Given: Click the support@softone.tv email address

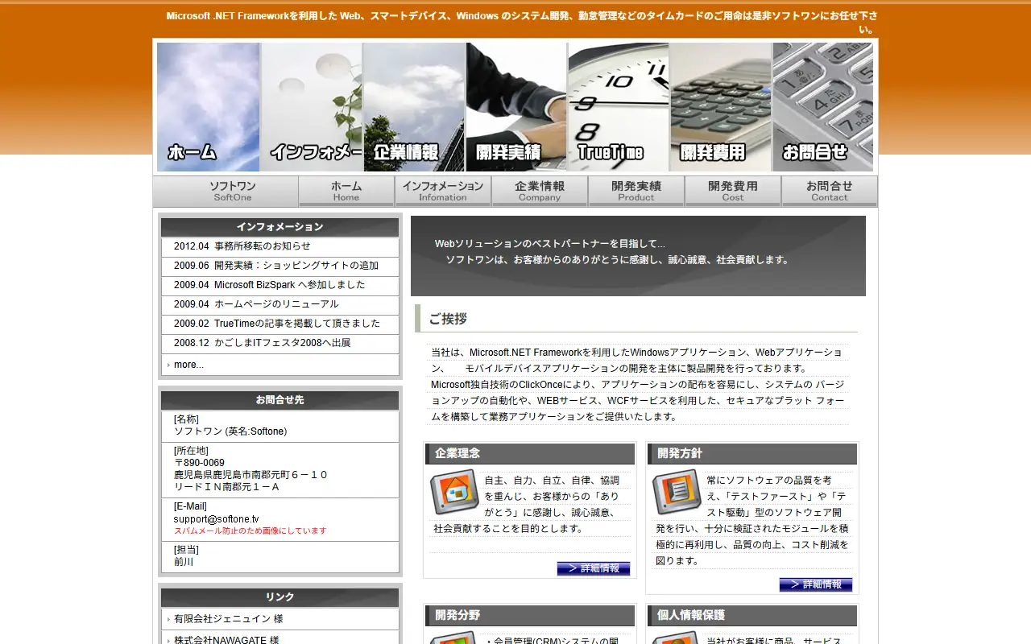Looking at the screenshot, I should pos(217,519).
